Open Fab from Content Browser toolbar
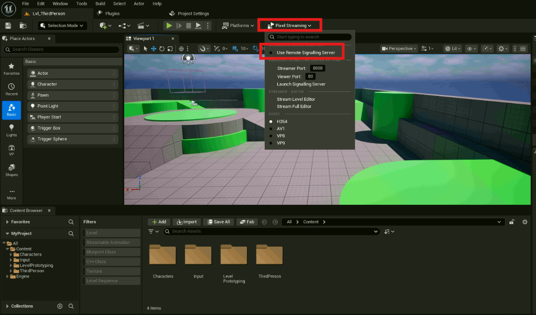 (247, 222)
